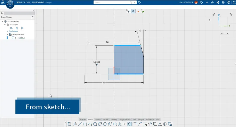236x127 pixels.
Task: Select the Offset Entities tool
Action: point(155,124)
